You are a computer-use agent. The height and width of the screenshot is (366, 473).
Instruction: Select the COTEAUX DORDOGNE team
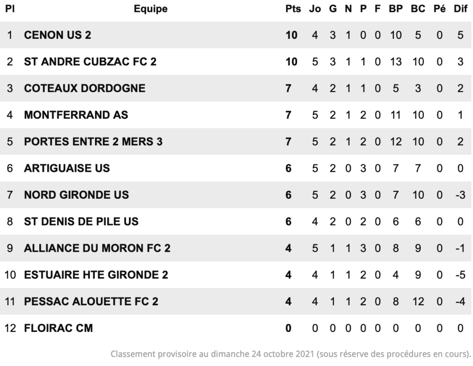coord(85,89)
